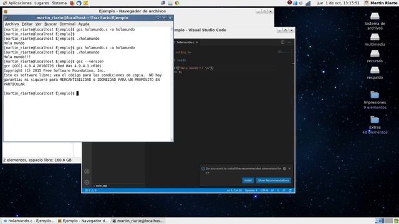Select the holamundo.c editor tab
The height and width of the screenshot is (224, 399).
click(185, 42)
